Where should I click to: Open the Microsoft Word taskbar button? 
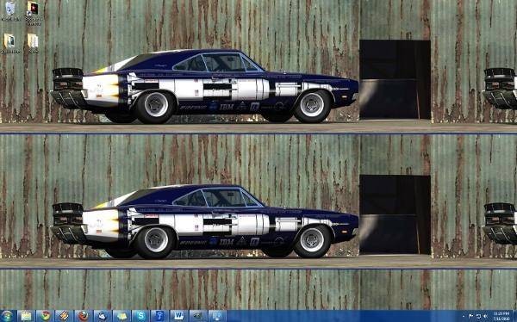[x=178, y=316]
